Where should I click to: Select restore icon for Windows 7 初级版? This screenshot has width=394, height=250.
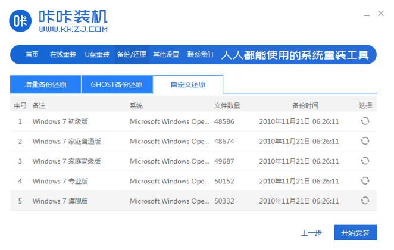tap(365, 121)
